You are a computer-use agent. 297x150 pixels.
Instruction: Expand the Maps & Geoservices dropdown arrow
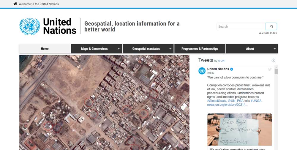[119, 49]
